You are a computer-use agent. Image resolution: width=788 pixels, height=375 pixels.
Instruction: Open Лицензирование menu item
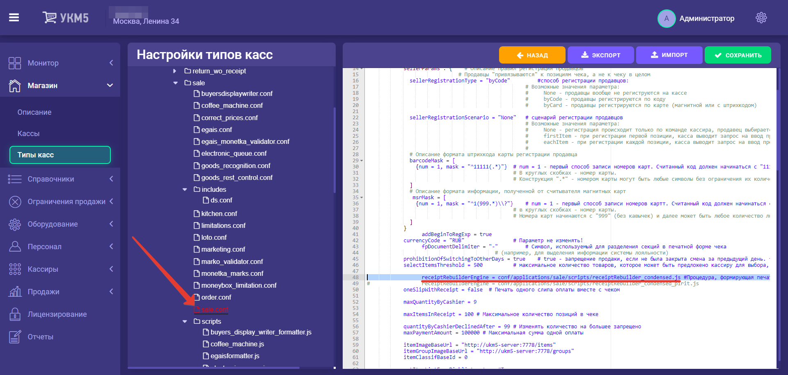coord(57,314)
